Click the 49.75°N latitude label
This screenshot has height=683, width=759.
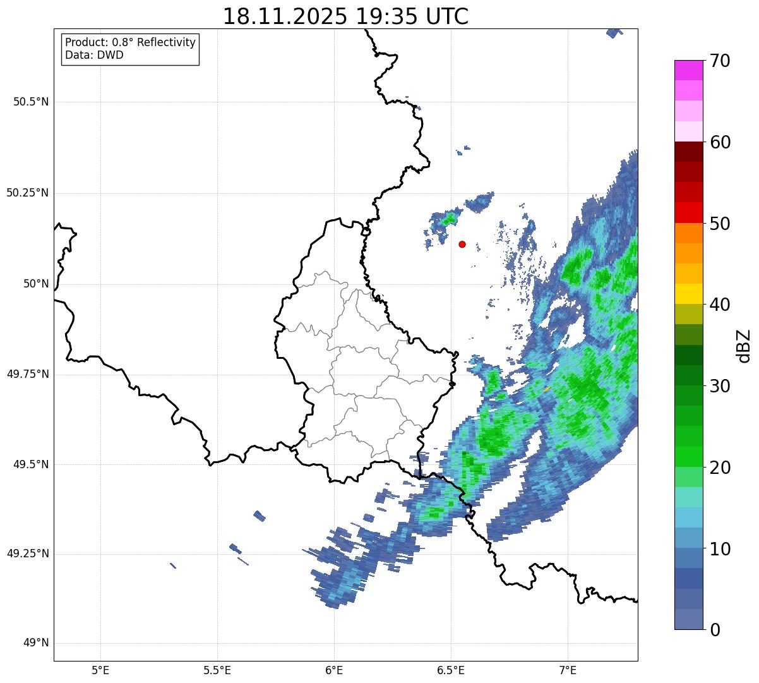(x=28, y=374)
